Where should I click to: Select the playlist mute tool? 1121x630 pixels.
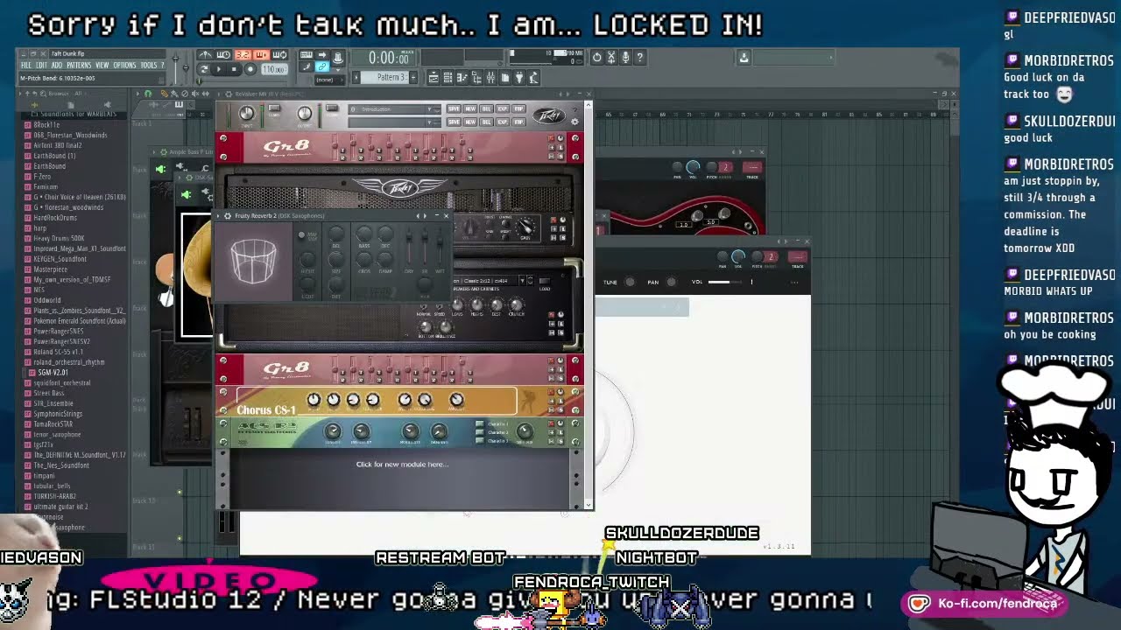pyautogui.click(x=194, y=94)
